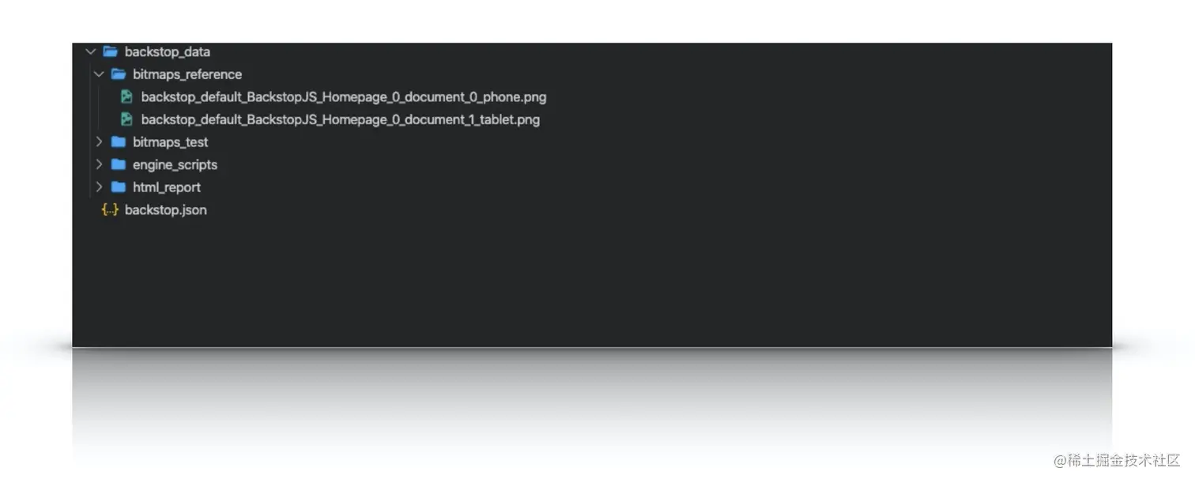Open the Homepage_0_document_1_tablet.png file
Viewport: 1195px width, 483px height.
pyautogui.click(x=341, y=120)
